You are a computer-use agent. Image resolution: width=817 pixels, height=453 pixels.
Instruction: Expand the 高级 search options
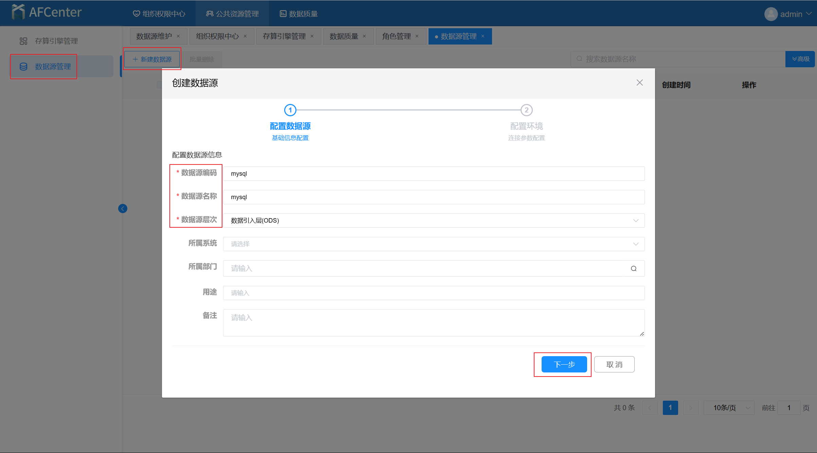800,59
